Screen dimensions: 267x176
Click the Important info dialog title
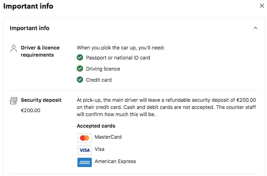click(28, 6)
